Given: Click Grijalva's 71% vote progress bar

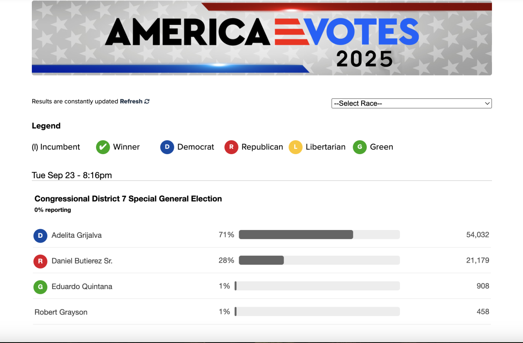Looking at the screenshot, I should point(319,235).
